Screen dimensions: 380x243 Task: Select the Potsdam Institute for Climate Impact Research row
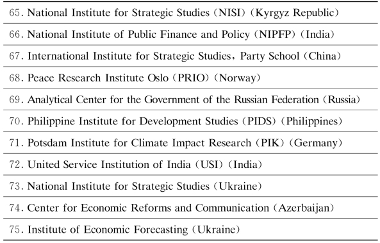tap(190, 142)
